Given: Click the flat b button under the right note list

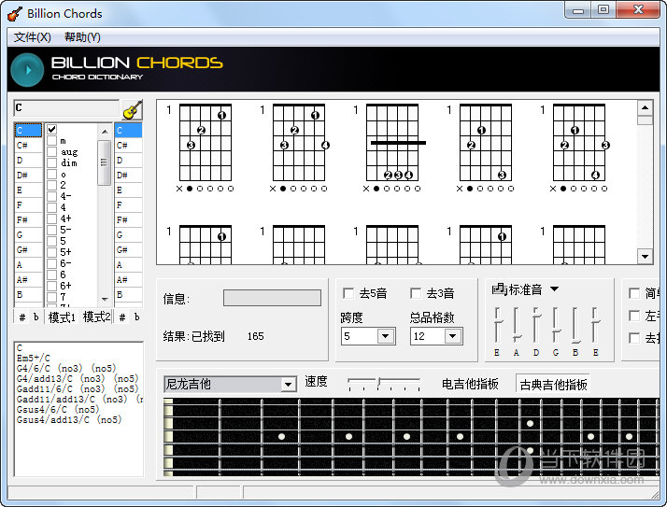Looking at the screenshot, I should point(136,317).
